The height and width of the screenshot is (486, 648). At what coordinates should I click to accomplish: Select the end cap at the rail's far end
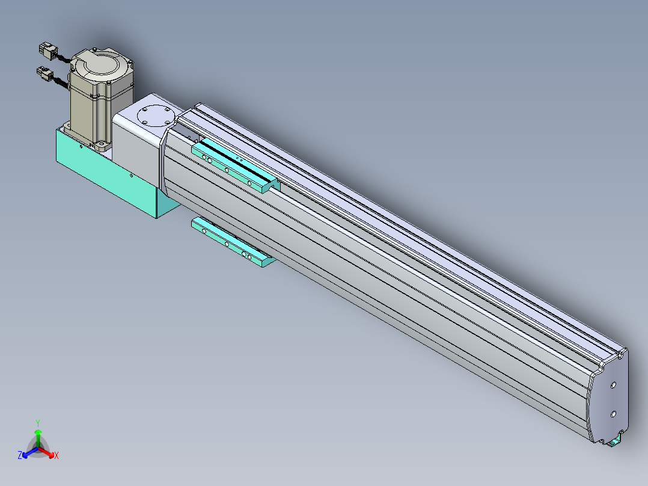608,396
